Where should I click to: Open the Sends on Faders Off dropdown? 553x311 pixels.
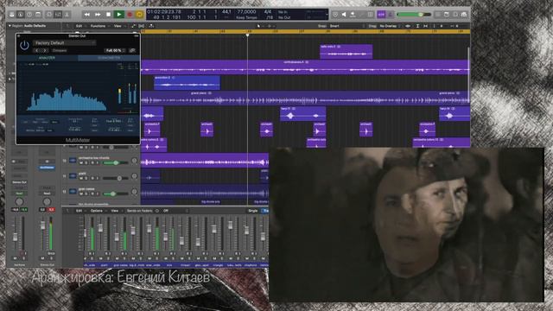point(175,211)
